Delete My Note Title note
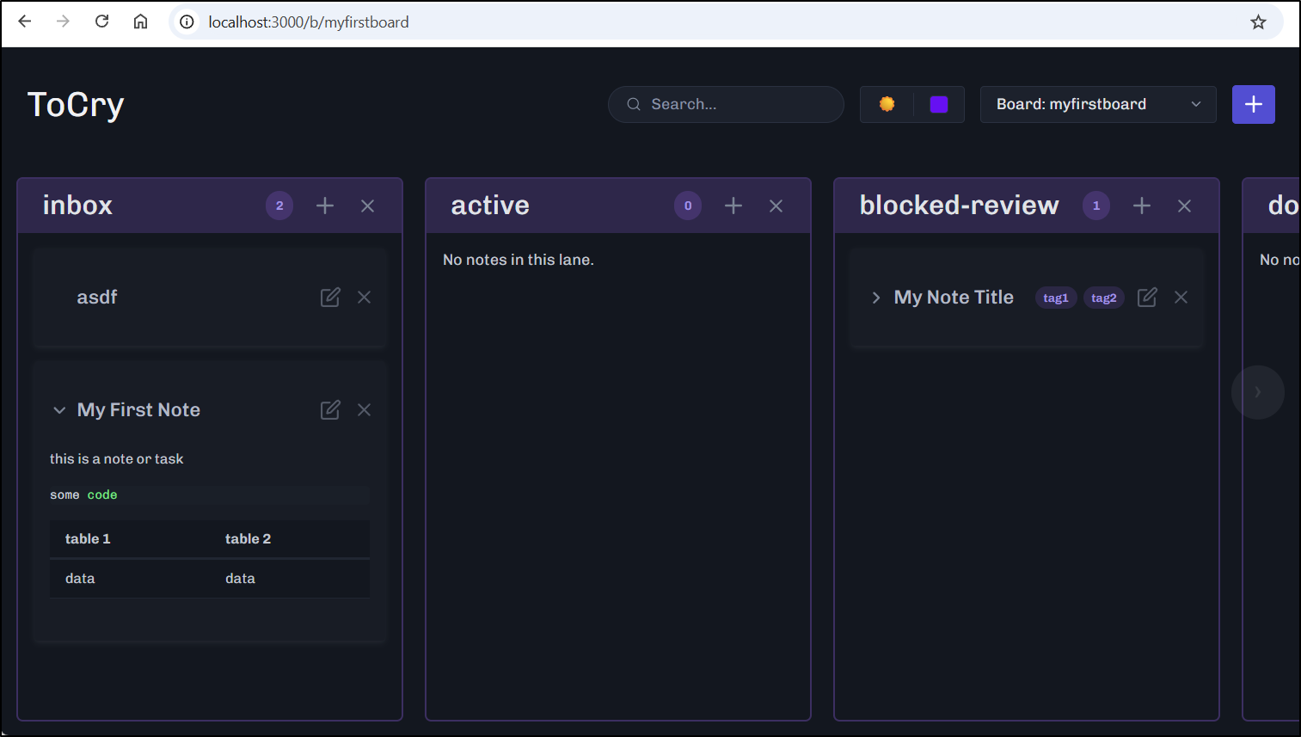Screen dimensions: 1301x737 click(x=1181, y=298)
